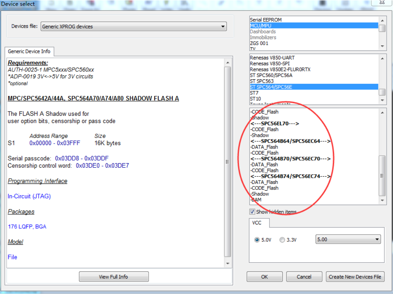
Task: Click censorship word range 0x03DE0 - 0x03DE7
Action: click(x=102, y=166)
